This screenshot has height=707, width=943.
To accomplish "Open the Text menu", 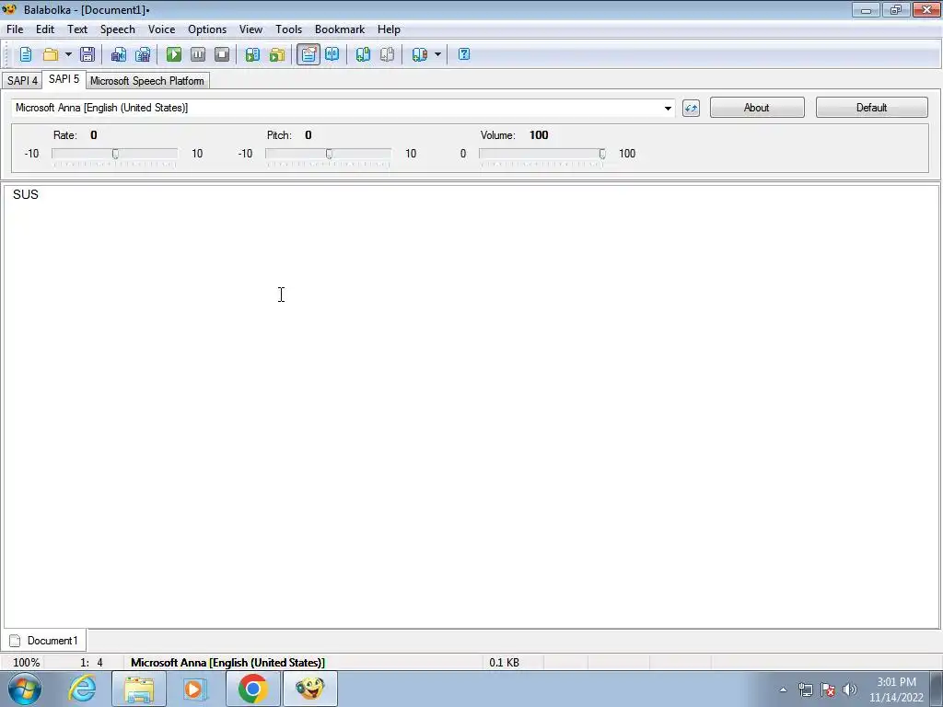I will 77,29.
